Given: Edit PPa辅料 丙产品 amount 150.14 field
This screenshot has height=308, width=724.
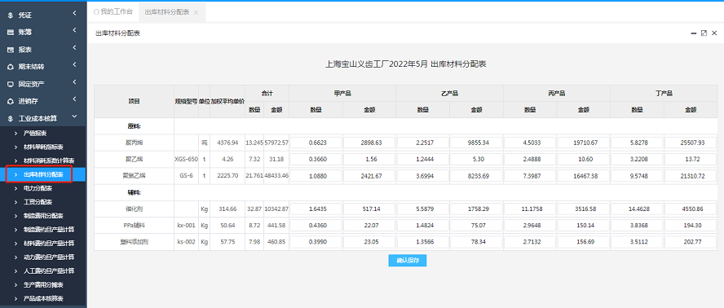Looking at the screenshot, I should coord(584,226).
